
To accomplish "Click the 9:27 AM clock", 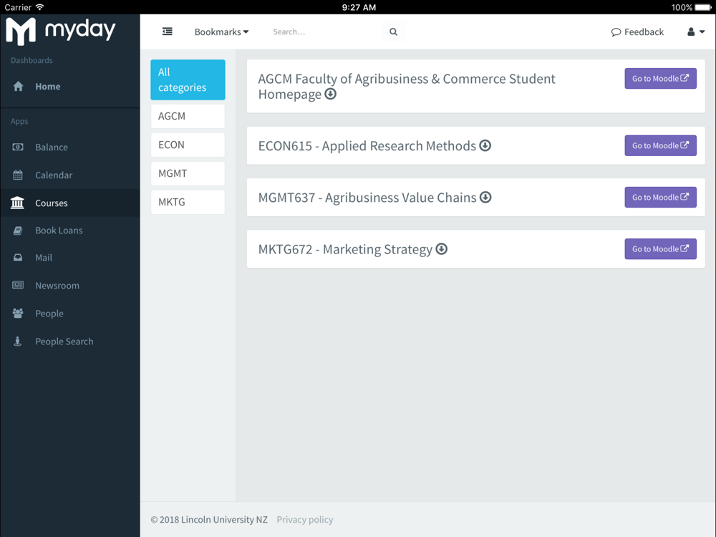I will pyautogui.click(x=359, y=7).
